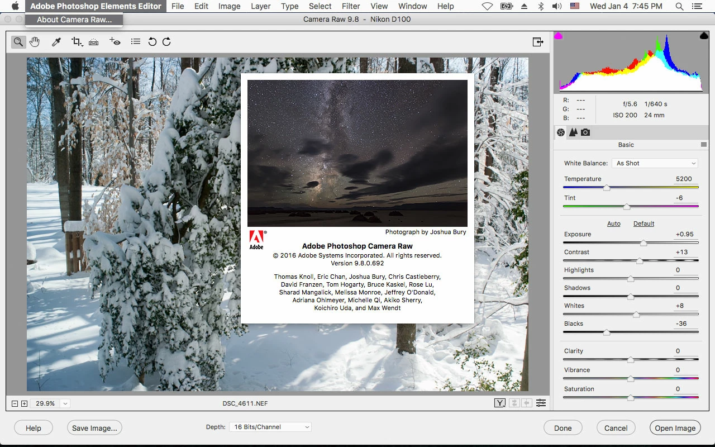Select About Camera Raw menu entry

click(x=74, y=20)
